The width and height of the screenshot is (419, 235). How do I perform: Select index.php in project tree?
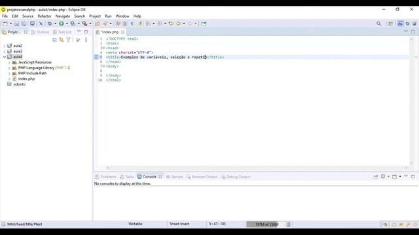[26, 79]
